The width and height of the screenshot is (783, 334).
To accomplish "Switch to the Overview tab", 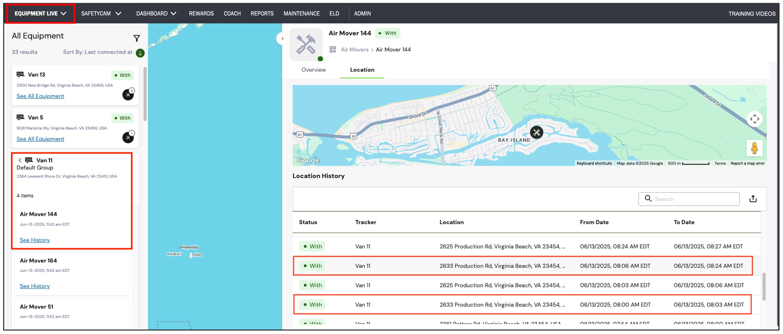I will (313, 70).
